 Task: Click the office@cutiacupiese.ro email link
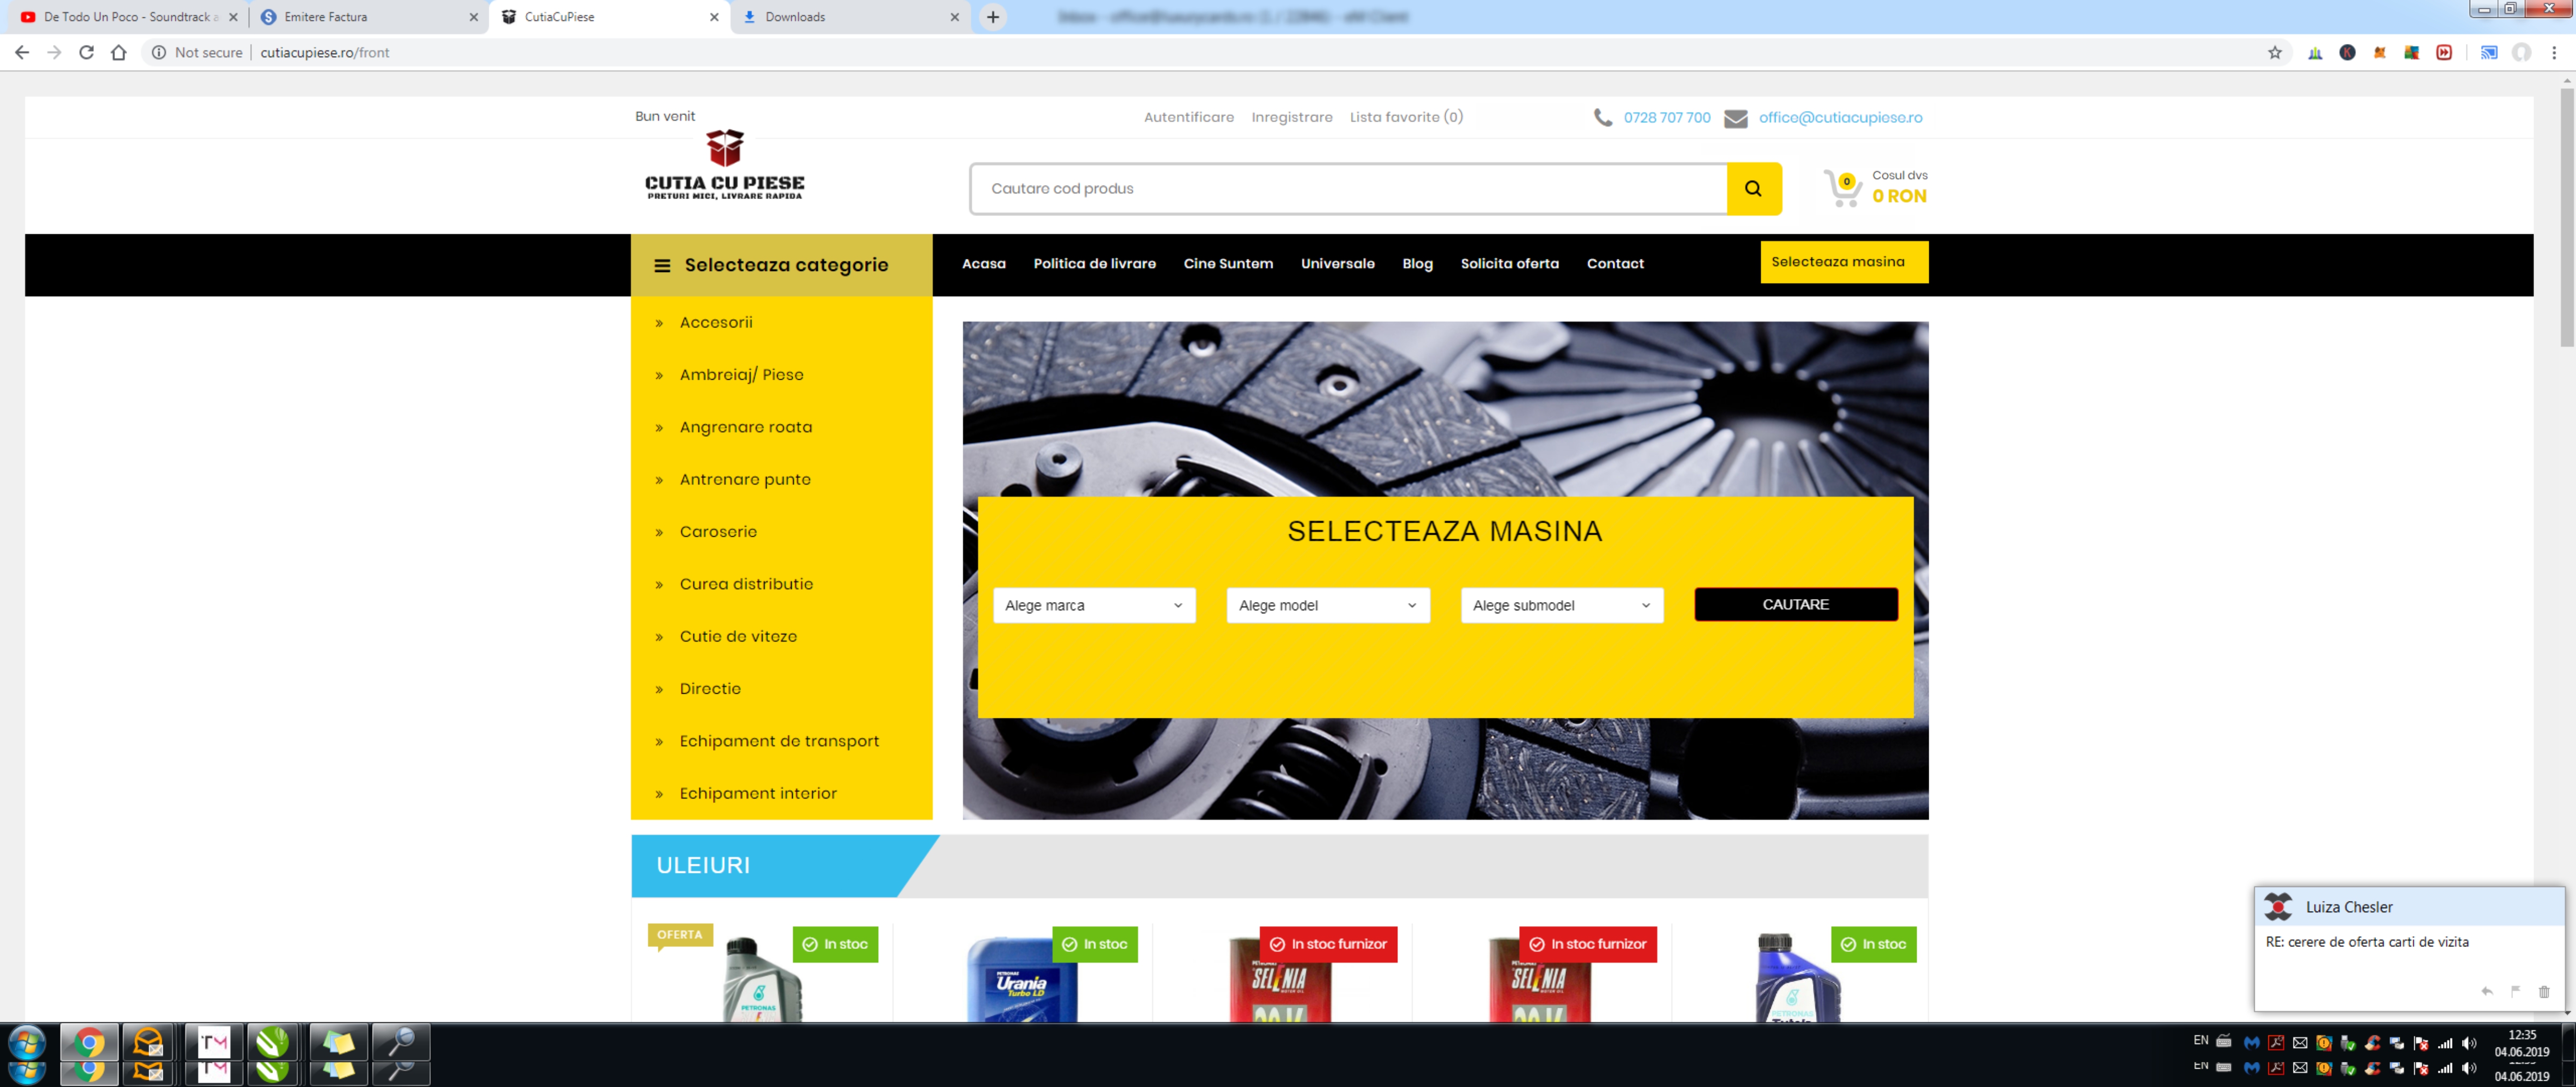tap(1840, 118)
